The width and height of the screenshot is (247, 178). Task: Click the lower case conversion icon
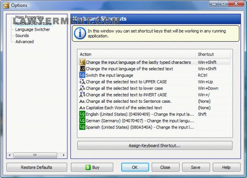82,88
